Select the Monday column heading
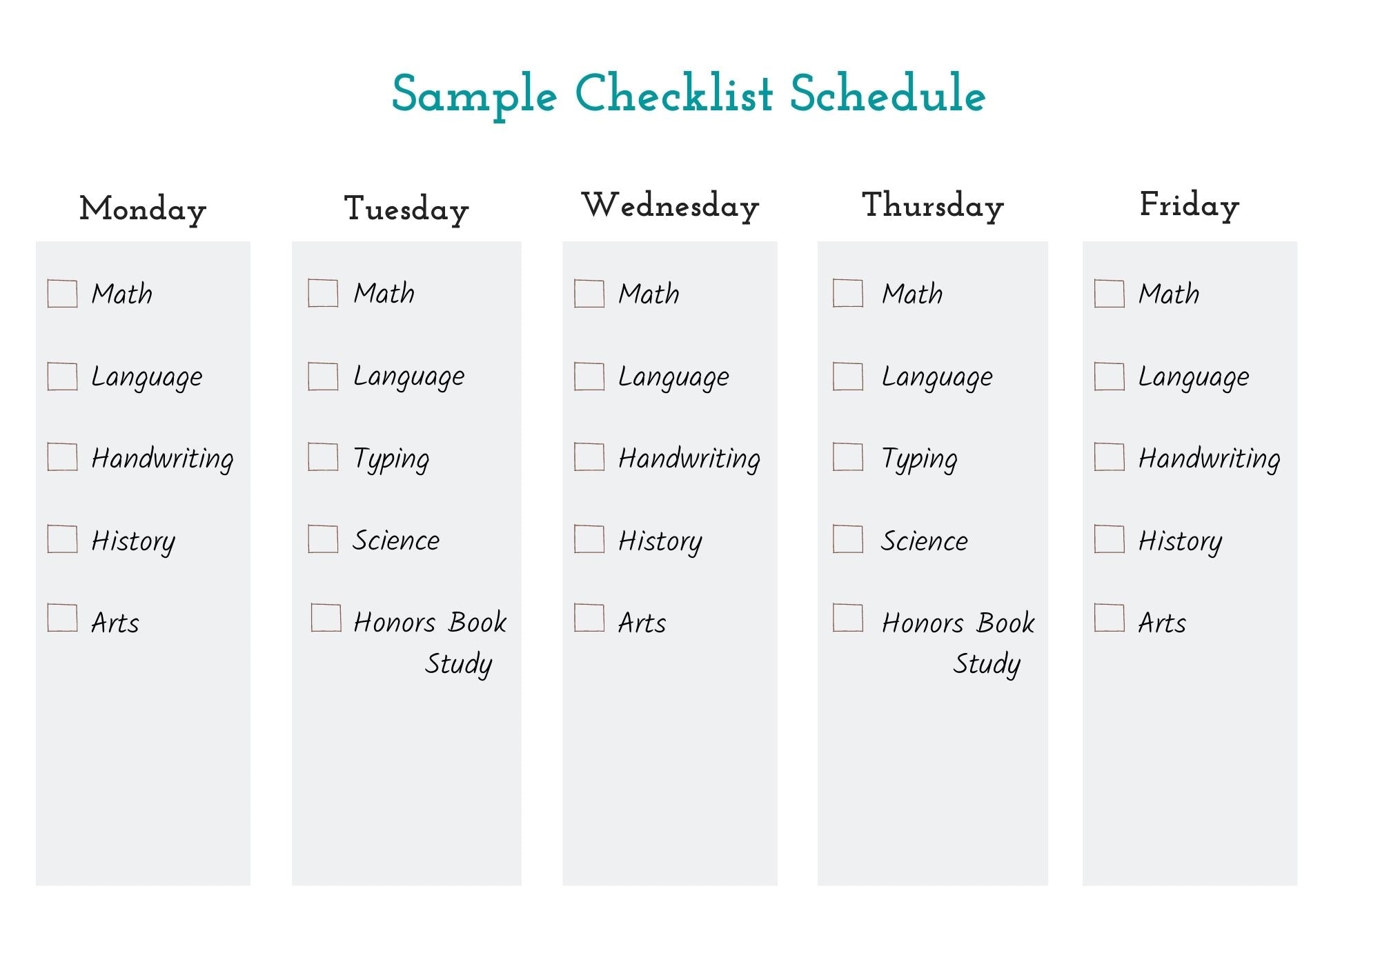 click(x=143, y=208)
